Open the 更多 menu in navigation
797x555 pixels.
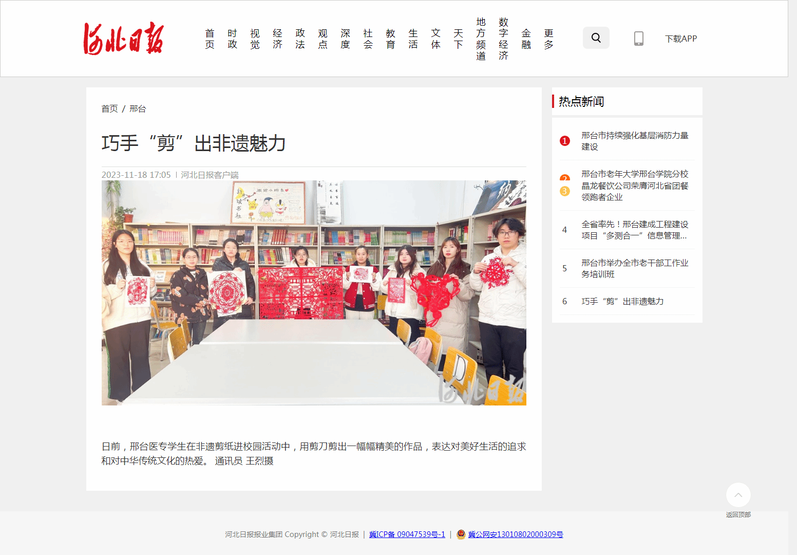pyautogui.click(x=548, y=39)
